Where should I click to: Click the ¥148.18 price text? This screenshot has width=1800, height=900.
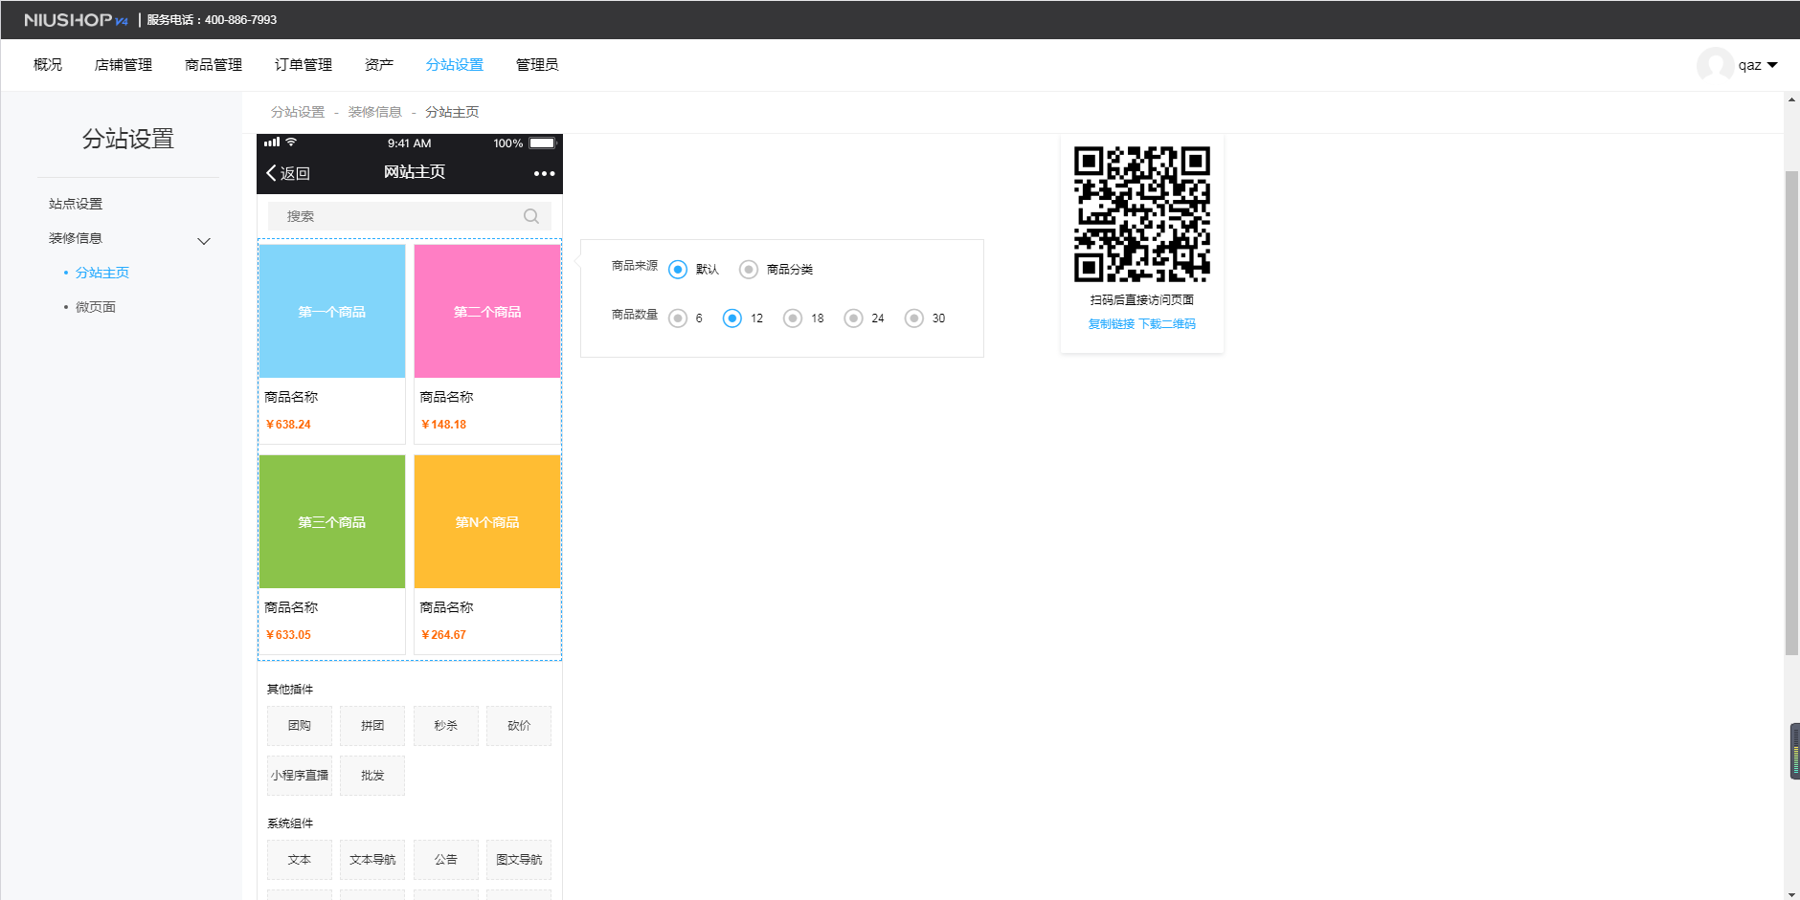pos(443,425)
